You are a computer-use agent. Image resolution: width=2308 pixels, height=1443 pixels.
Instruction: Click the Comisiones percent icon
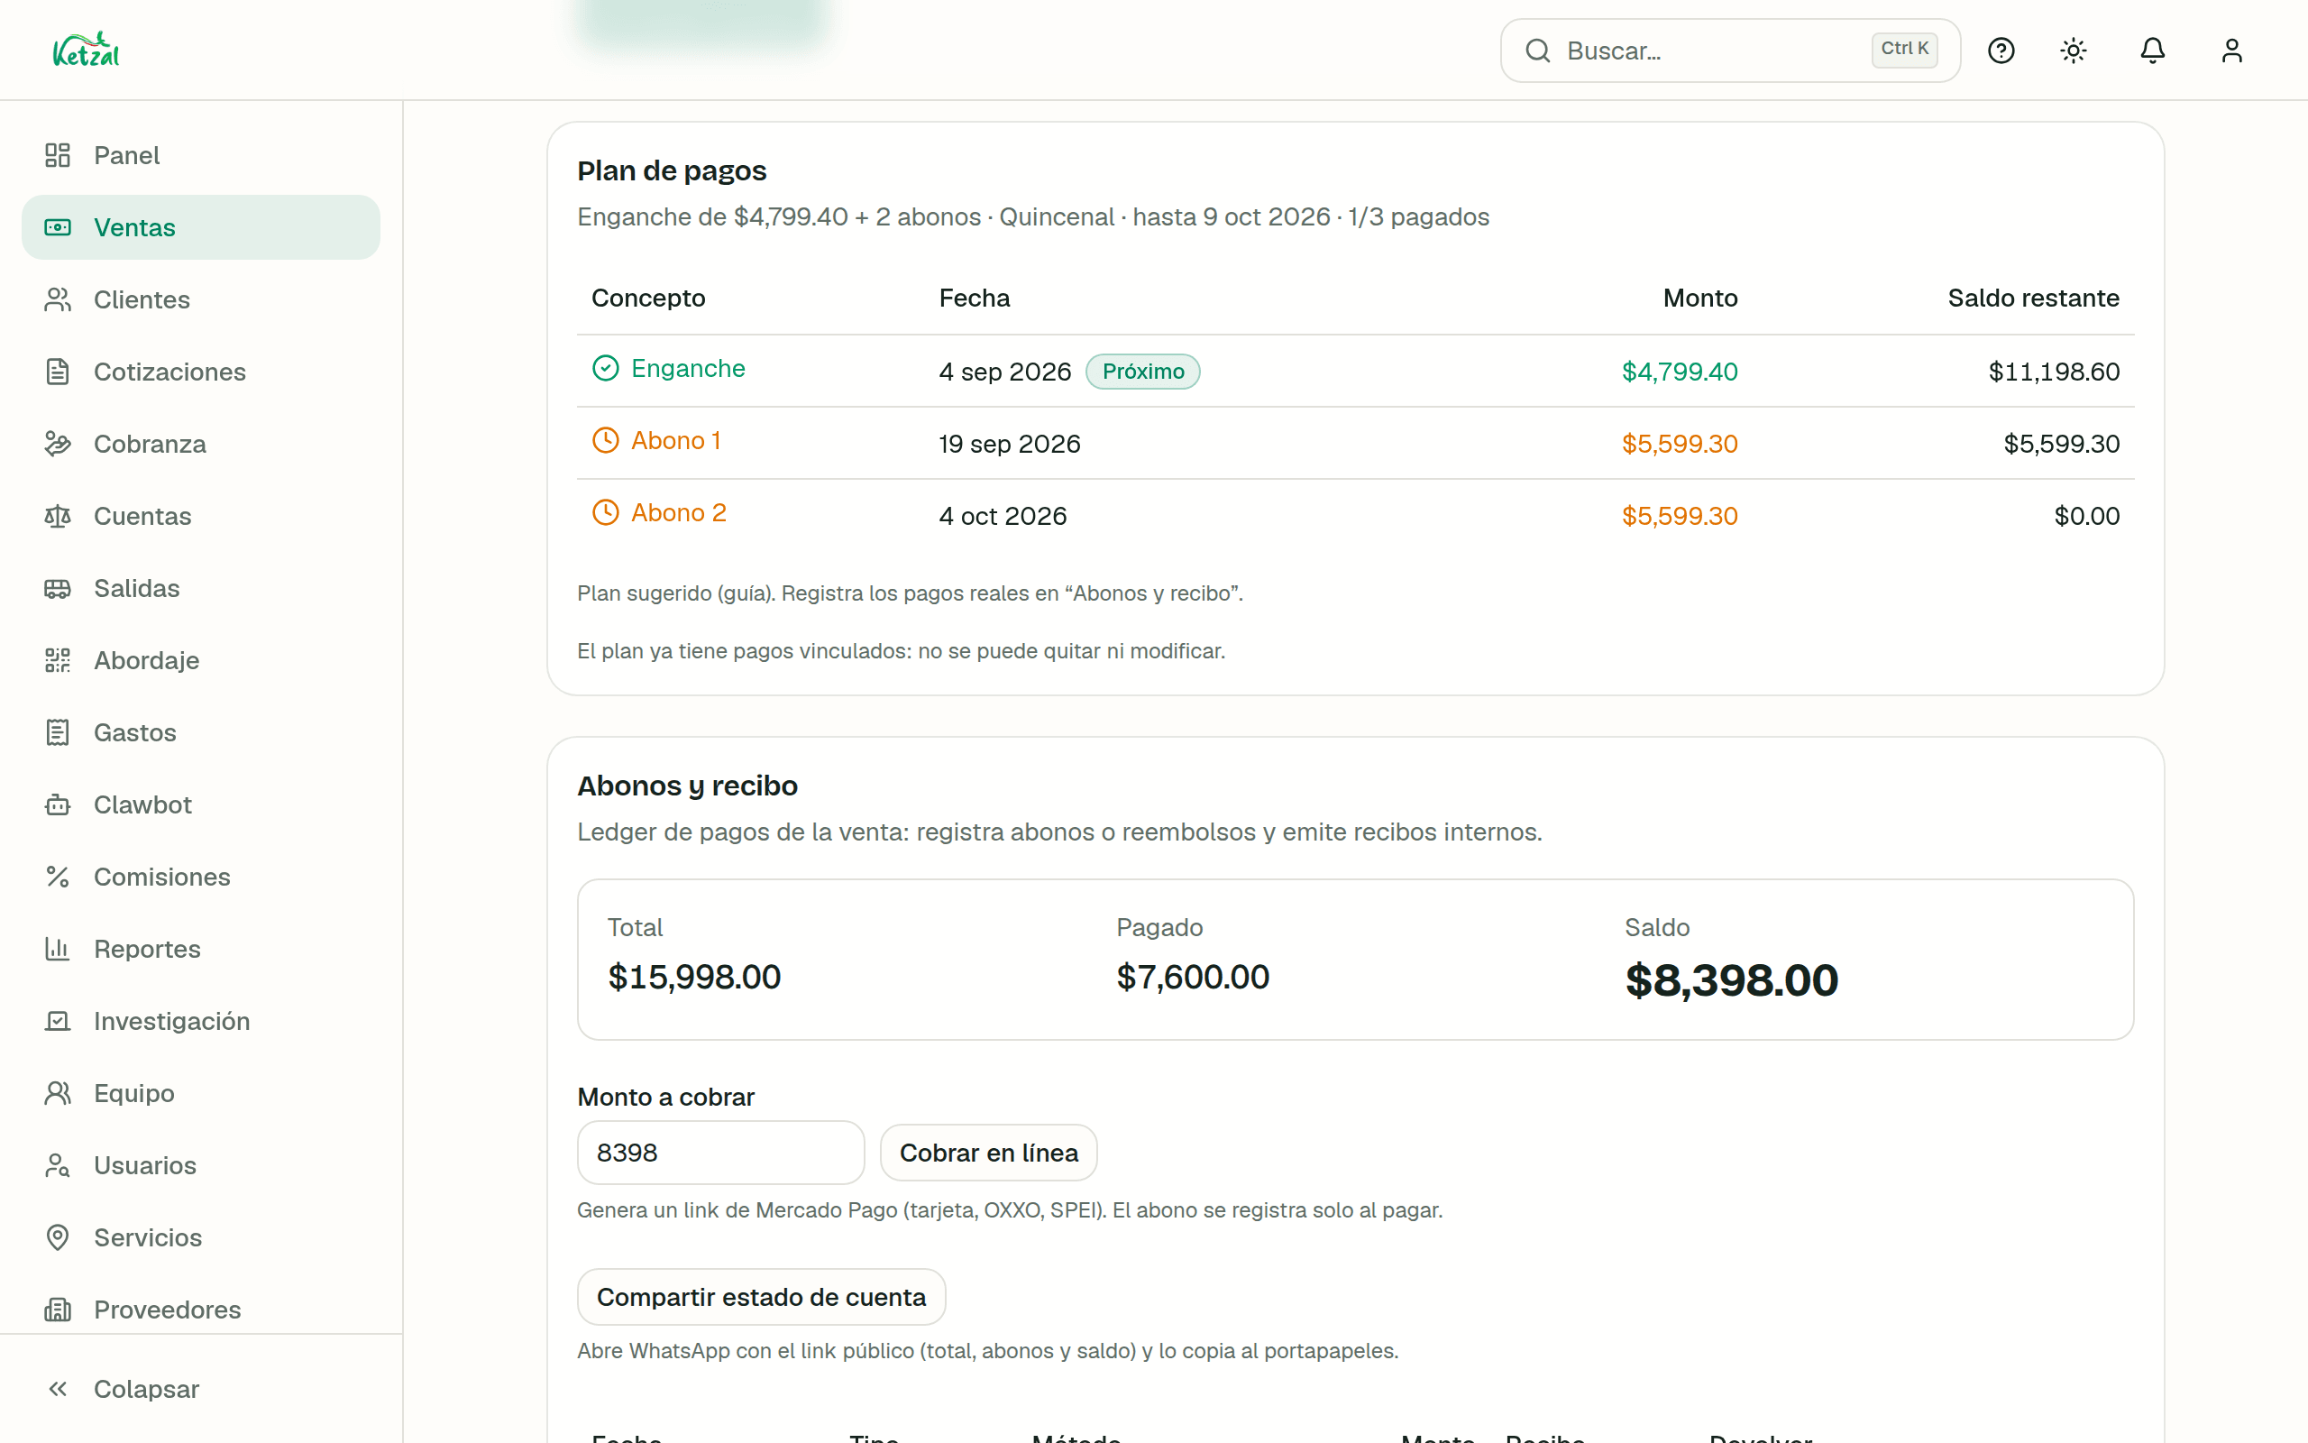tap(57, 877)
